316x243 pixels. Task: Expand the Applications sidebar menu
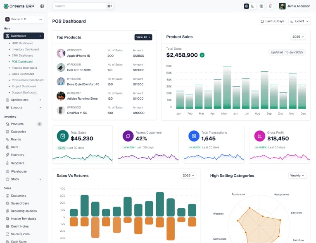(24, 100)
